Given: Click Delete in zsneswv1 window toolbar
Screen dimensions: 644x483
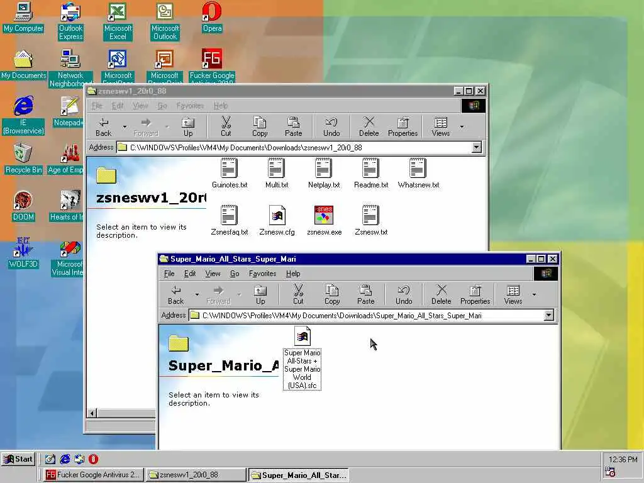Looking at the screenshot, I should (x=369, y=127).
